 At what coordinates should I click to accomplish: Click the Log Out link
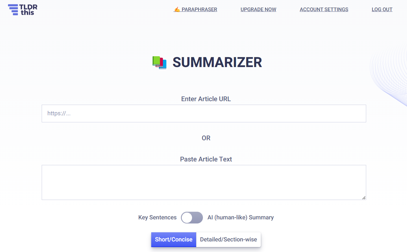click(382, 9)
